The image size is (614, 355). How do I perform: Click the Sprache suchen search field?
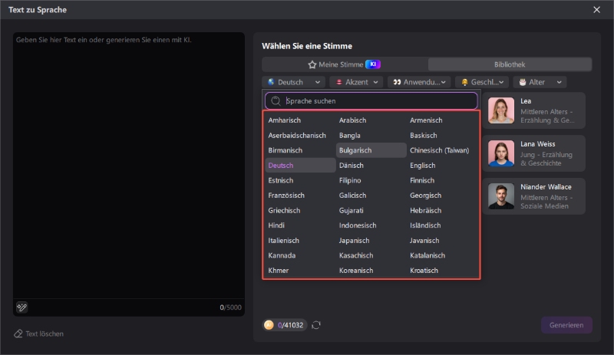point(376,100)
